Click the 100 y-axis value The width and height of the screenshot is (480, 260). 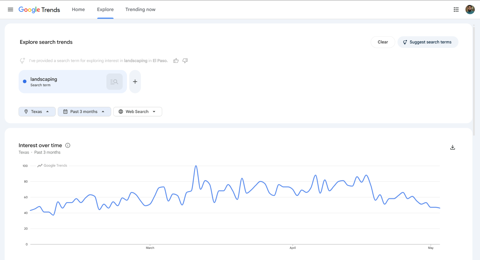coord(25,166)
